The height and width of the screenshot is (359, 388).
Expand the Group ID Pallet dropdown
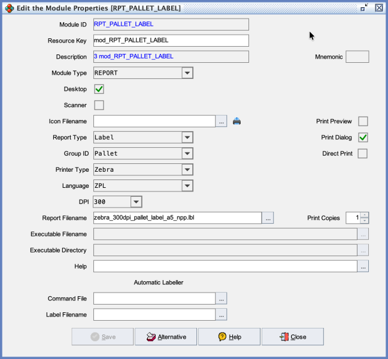(187, 154)
